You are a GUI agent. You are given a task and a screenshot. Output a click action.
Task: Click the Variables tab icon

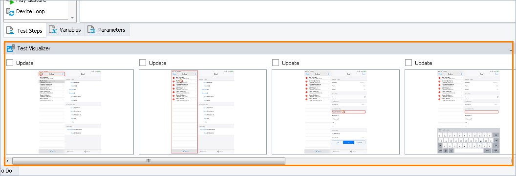click(53, 30)
